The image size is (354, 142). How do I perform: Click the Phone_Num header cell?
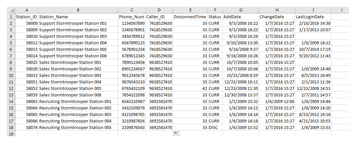point(132,17)
